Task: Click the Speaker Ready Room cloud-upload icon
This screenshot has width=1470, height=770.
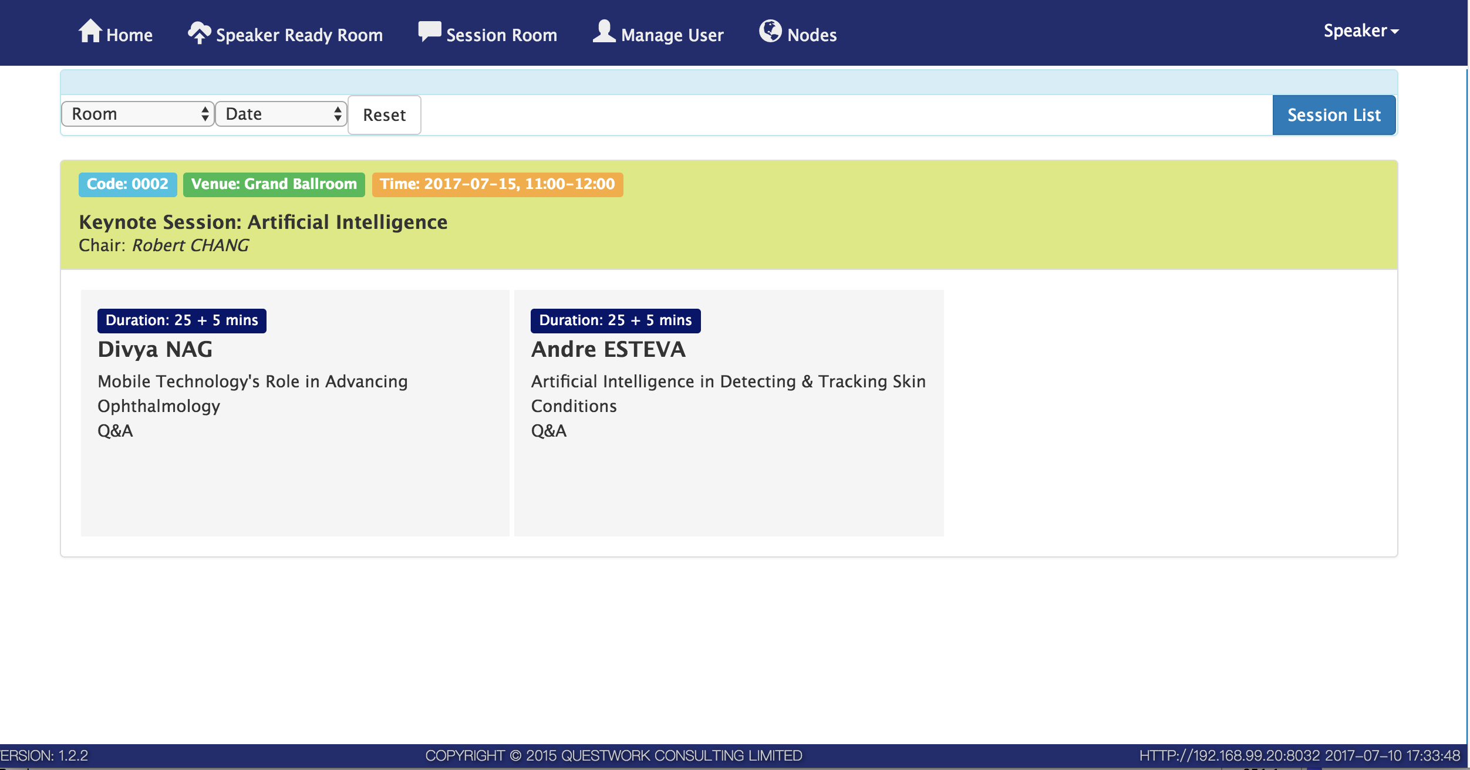Action: (200, 32)
